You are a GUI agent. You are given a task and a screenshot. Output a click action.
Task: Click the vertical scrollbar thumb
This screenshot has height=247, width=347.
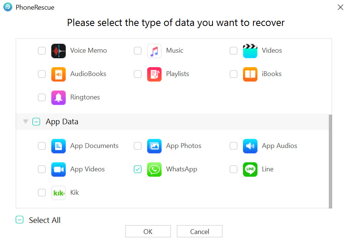click(x=330, y=161)
